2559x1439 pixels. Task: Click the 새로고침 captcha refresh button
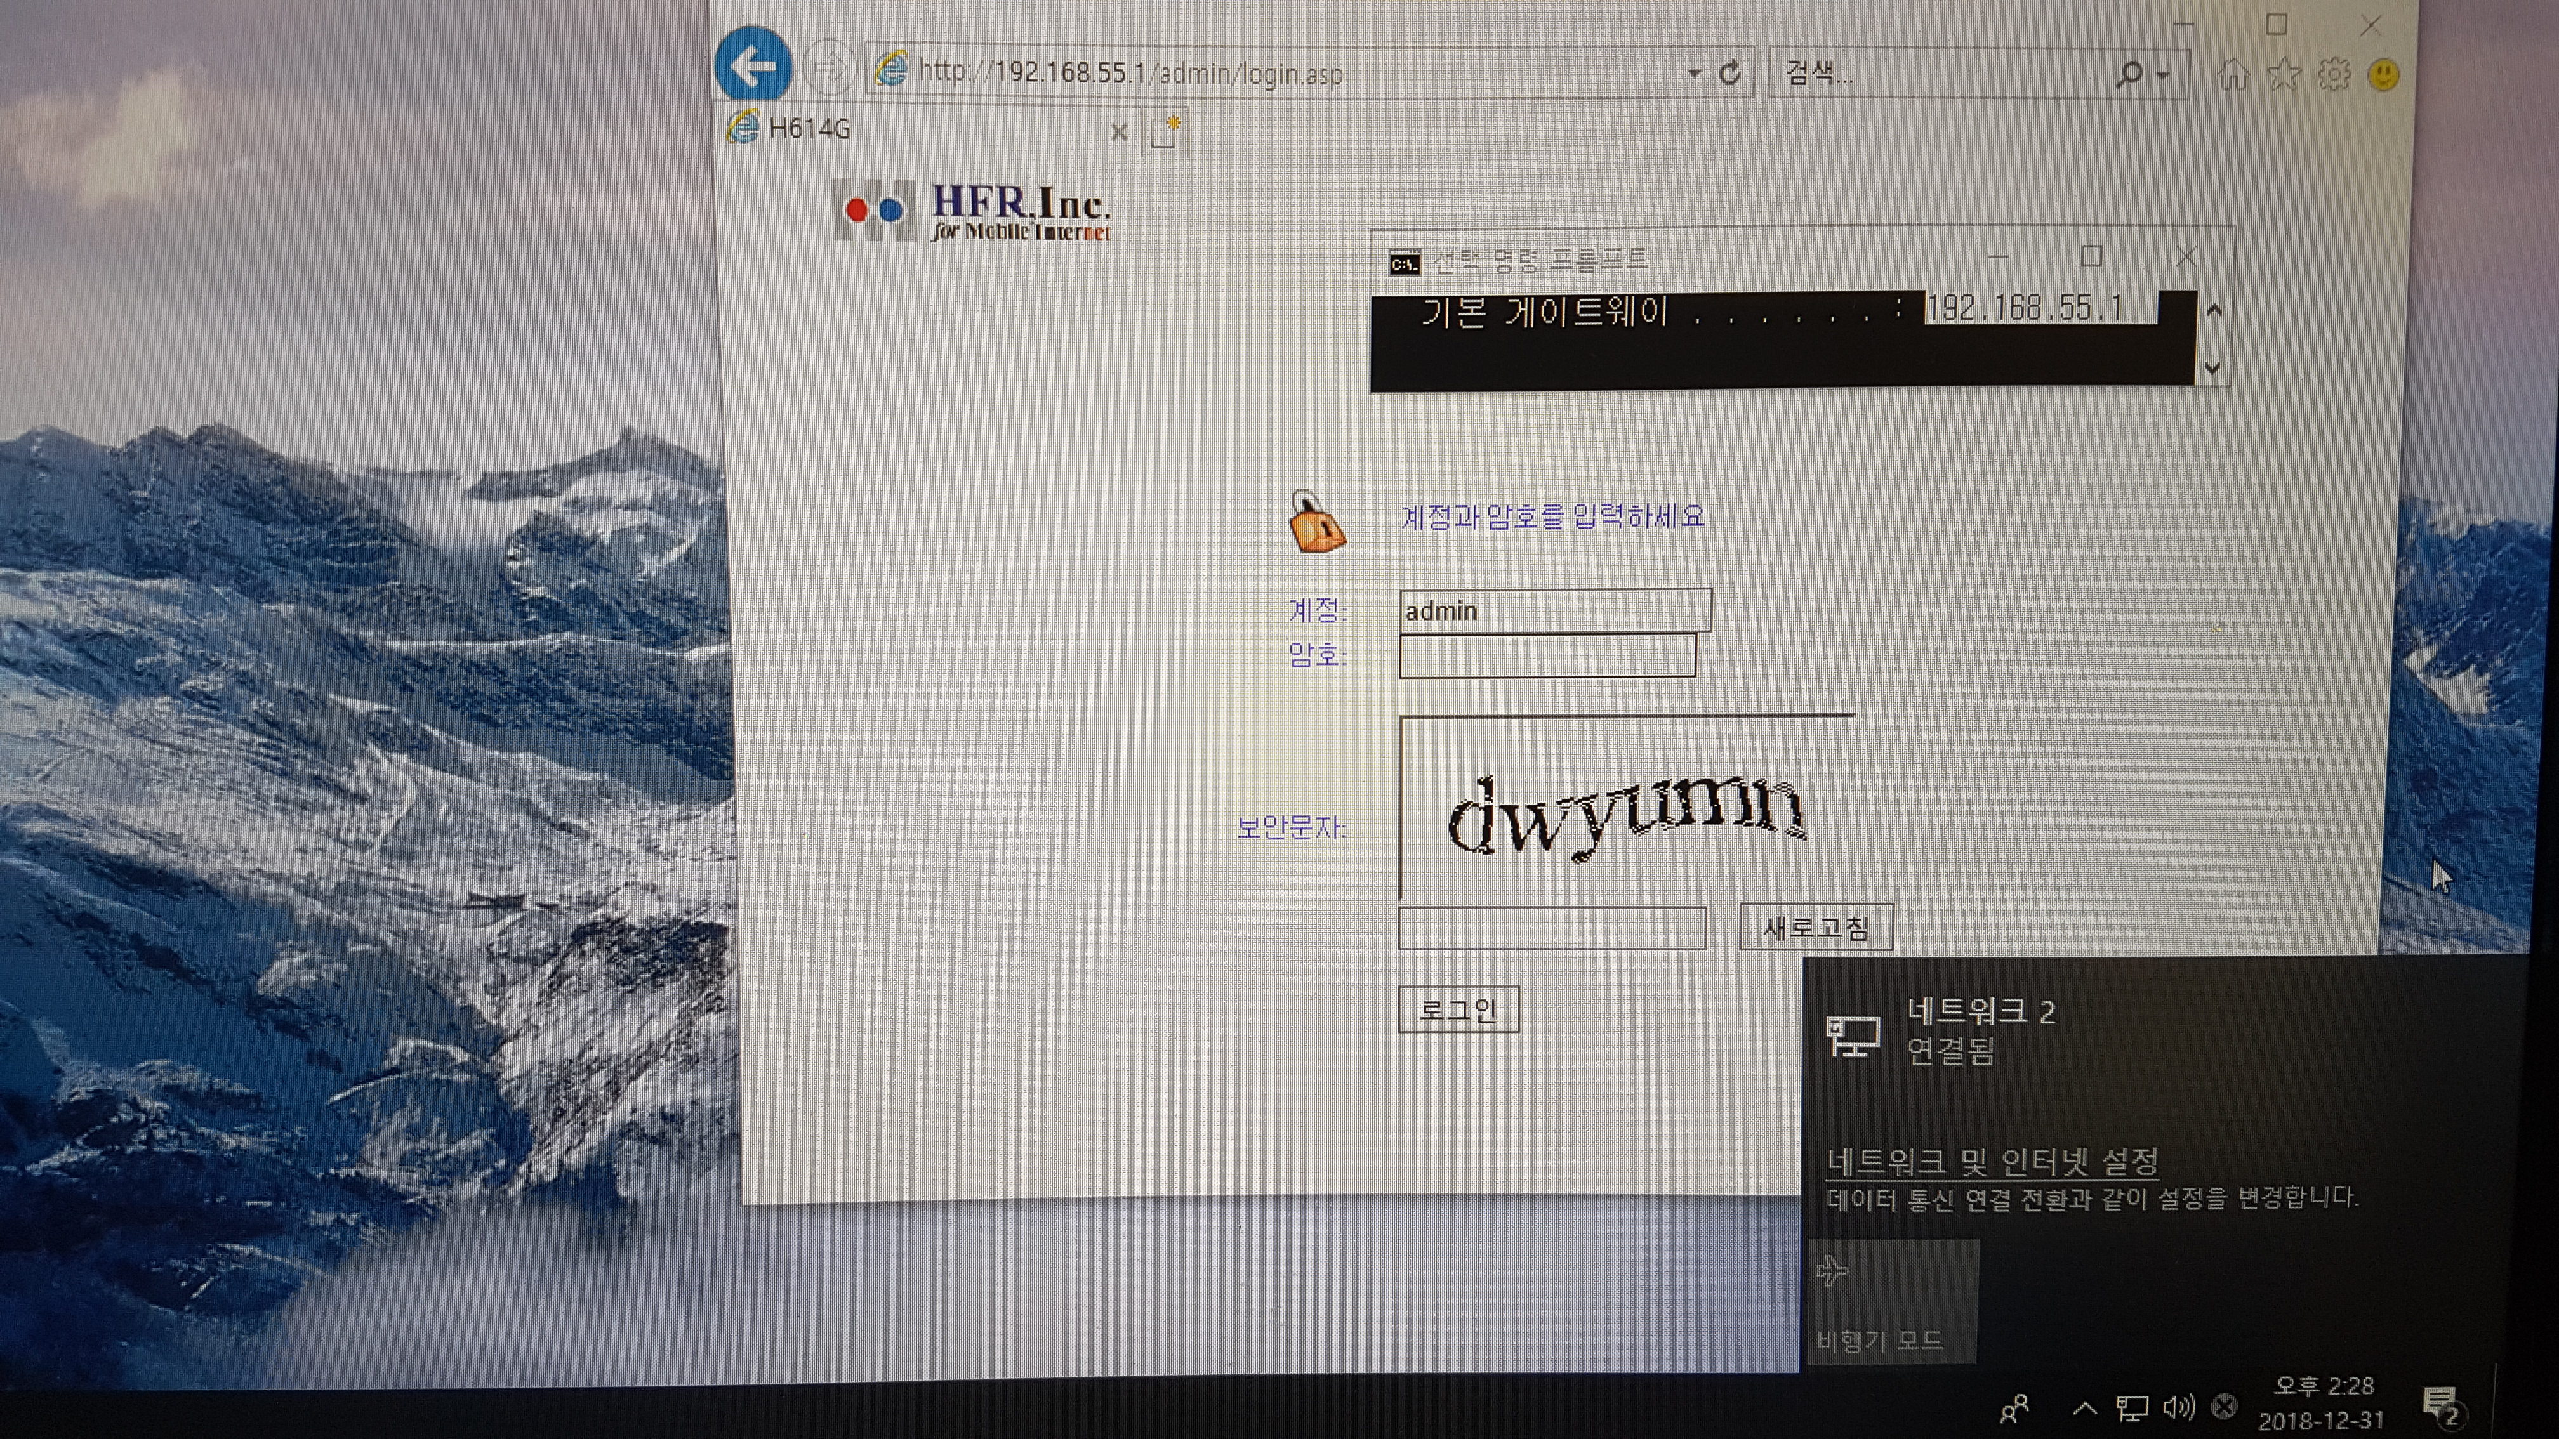tap(1816, 928)
